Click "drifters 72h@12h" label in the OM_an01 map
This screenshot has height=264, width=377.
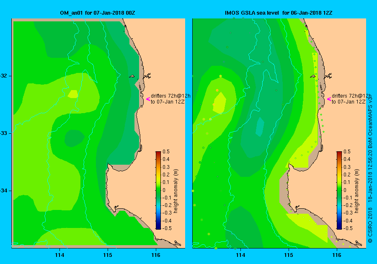click(x=170, y=96)
